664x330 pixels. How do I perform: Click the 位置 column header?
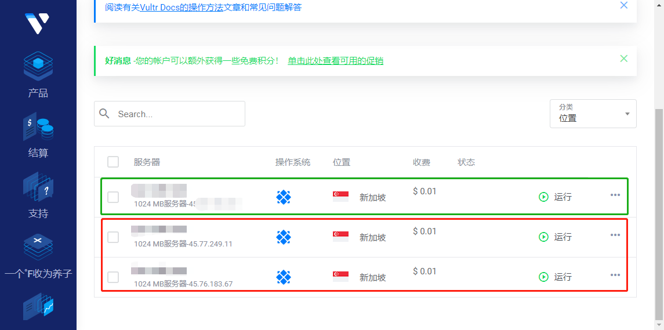342,162
